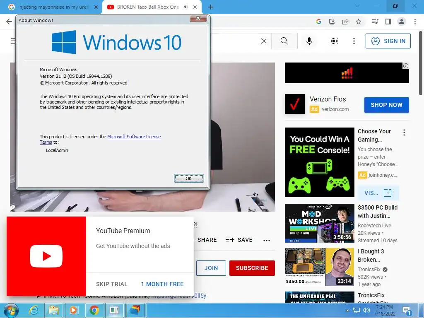Click SKIP TRIAL in YouTube Premium popup
424x318 pixels.
(112, 284)
